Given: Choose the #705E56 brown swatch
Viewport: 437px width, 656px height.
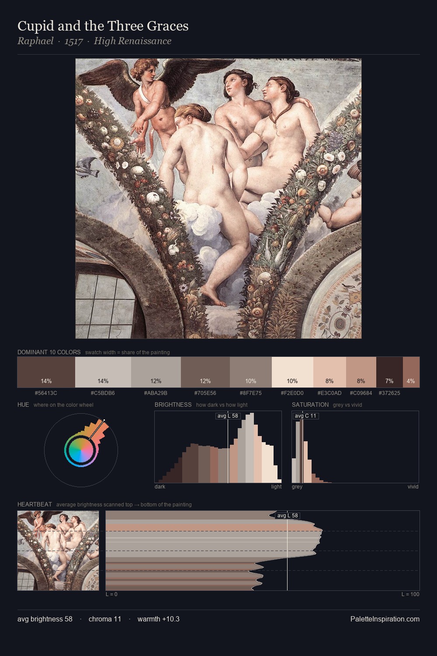Looking at the screenshot, I should pyautogui.click(x=205, y=372).
